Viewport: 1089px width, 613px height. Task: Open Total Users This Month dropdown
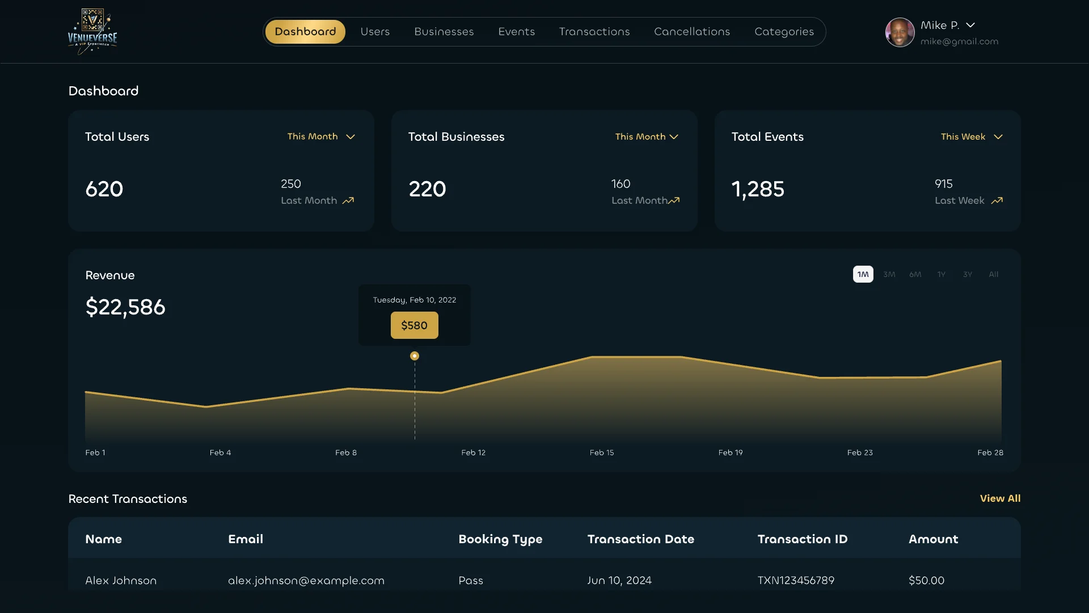(x=321, y=137)
